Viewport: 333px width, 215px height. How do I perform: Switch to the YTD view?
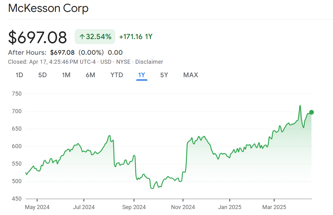pyautogui.click(x=117, y=75)
